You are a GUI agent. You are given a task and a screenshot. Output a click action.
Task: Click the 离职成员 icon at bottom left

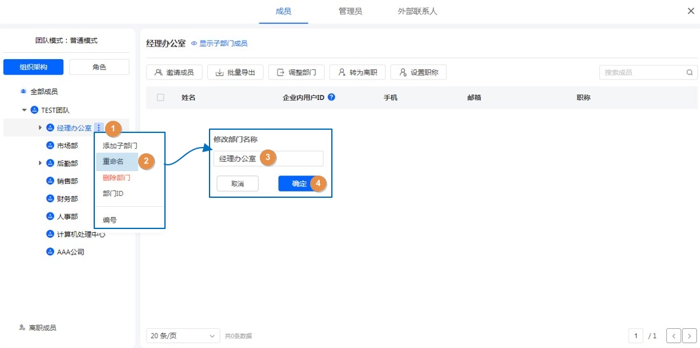tap(22, 328)
